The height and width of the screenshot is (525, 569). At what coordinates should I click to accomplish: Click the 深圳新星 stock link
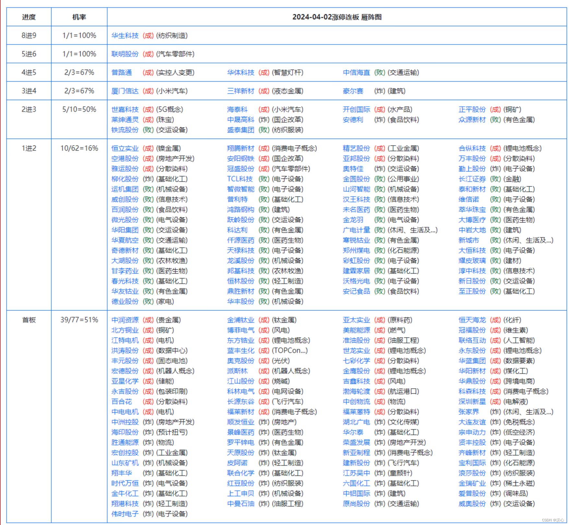tap(472, 402)
